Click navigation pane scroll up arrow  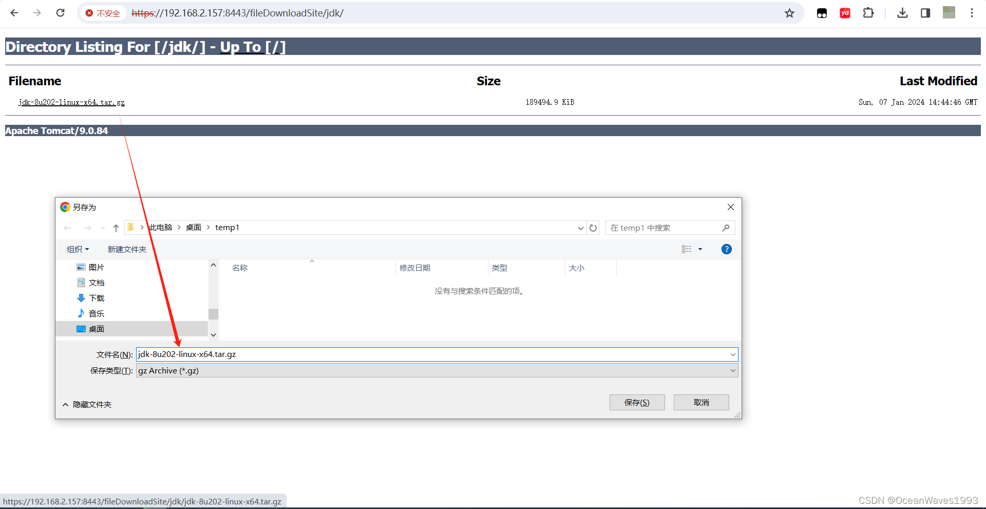pyautogui.click(x=213, y=265)
